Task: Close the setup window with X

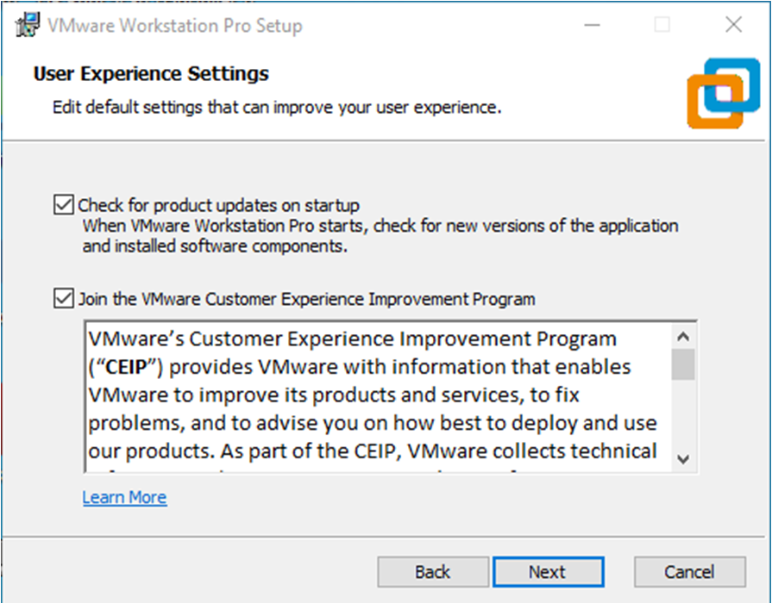Action: [x=733, y=25]
